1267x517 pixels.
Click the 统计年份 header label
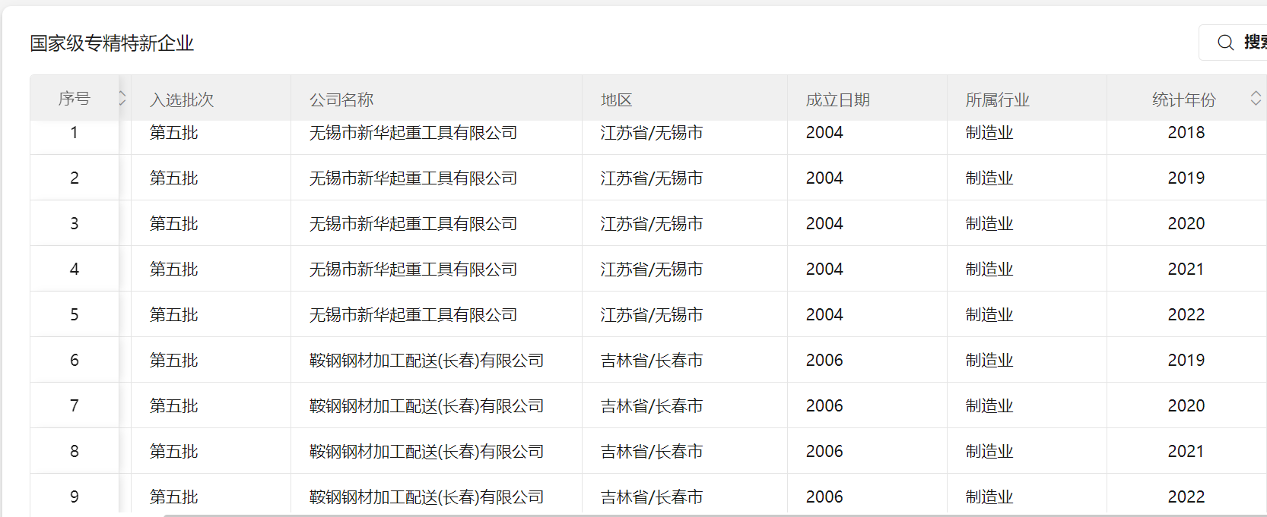pyautogui.click(x=1184, y=99)
